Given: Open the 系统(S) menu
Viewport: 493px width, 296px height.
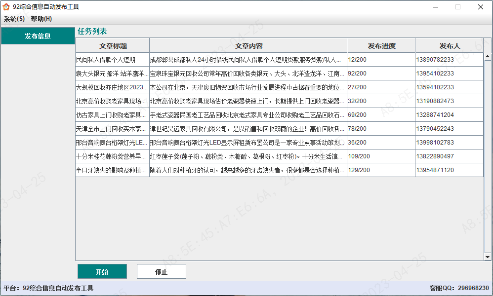Looking at the screenshot, I should [x=14, y=19].
